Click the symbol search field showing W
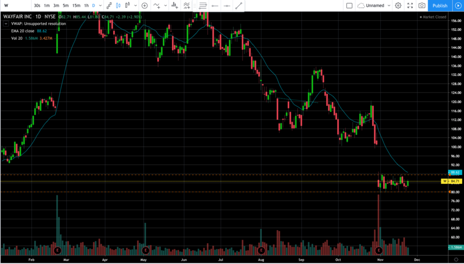Screen dimensions: 464x264 tap(14, 6)
